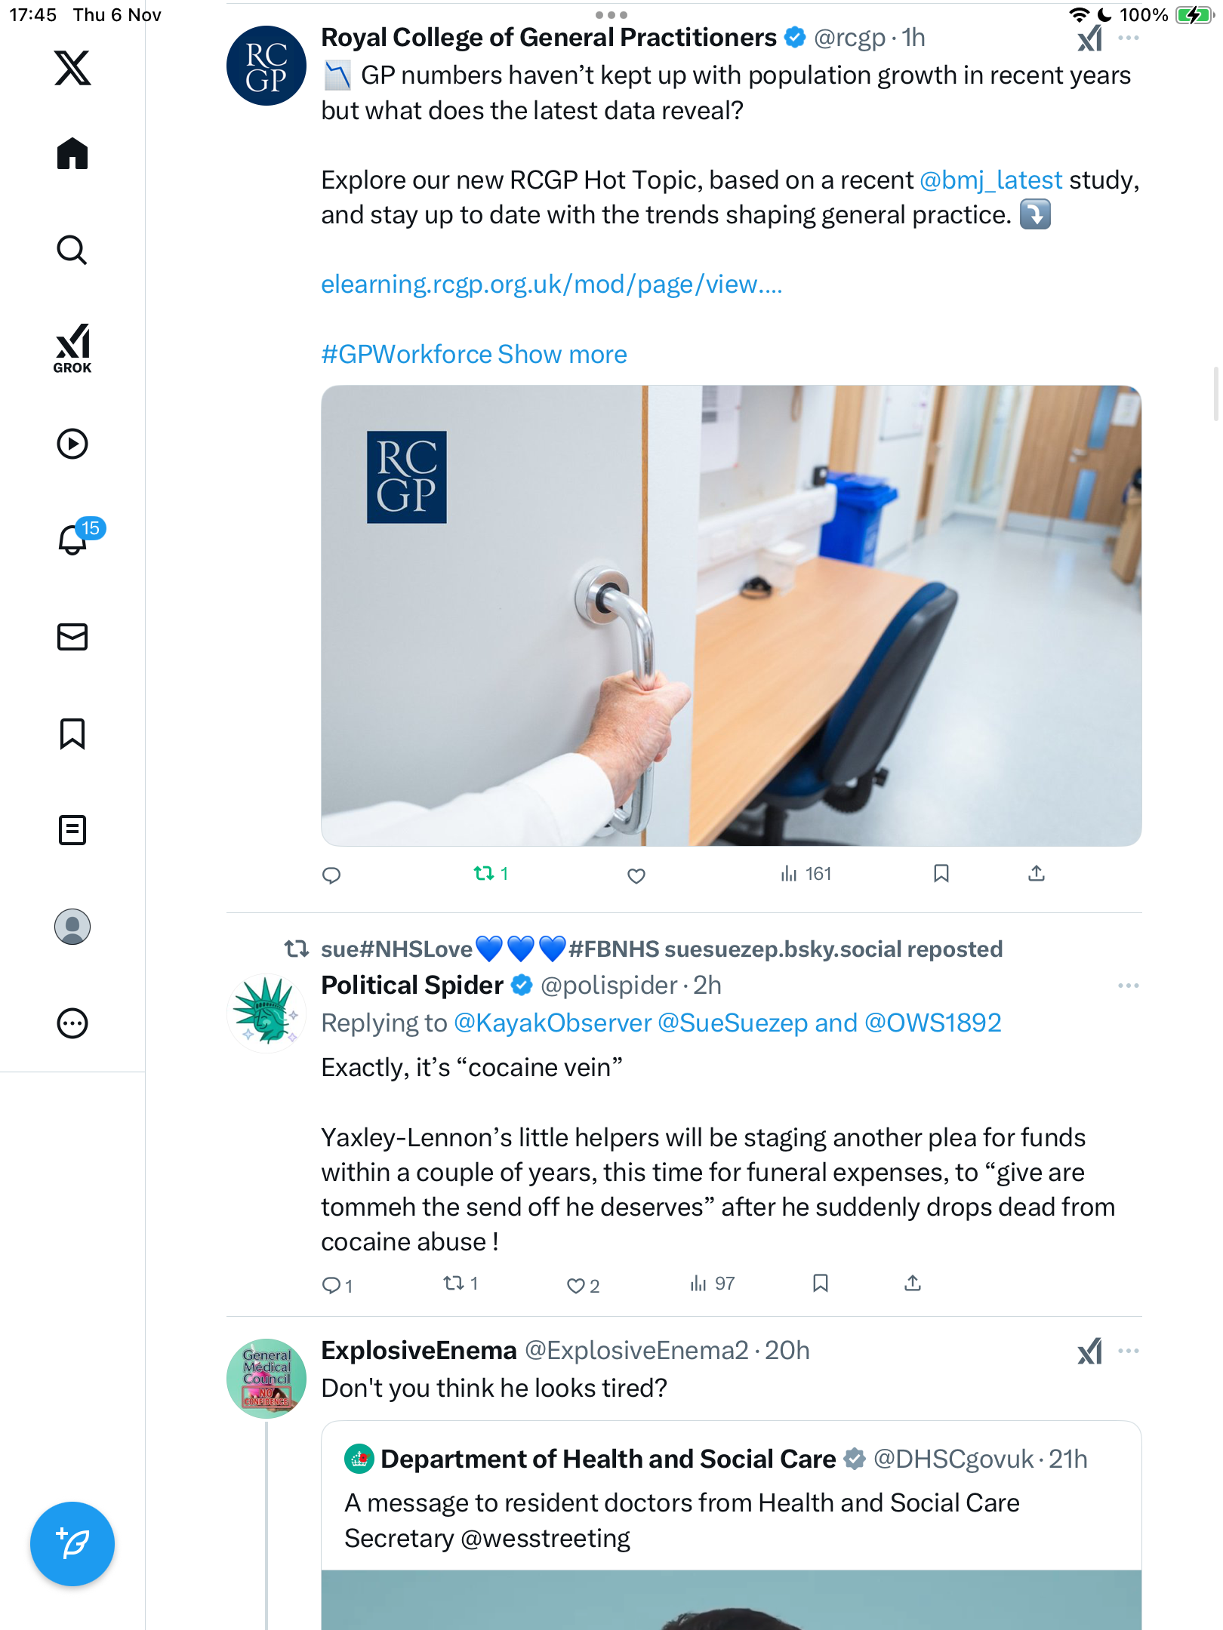Bookmark the Political Spider post

coord(821,1284)
